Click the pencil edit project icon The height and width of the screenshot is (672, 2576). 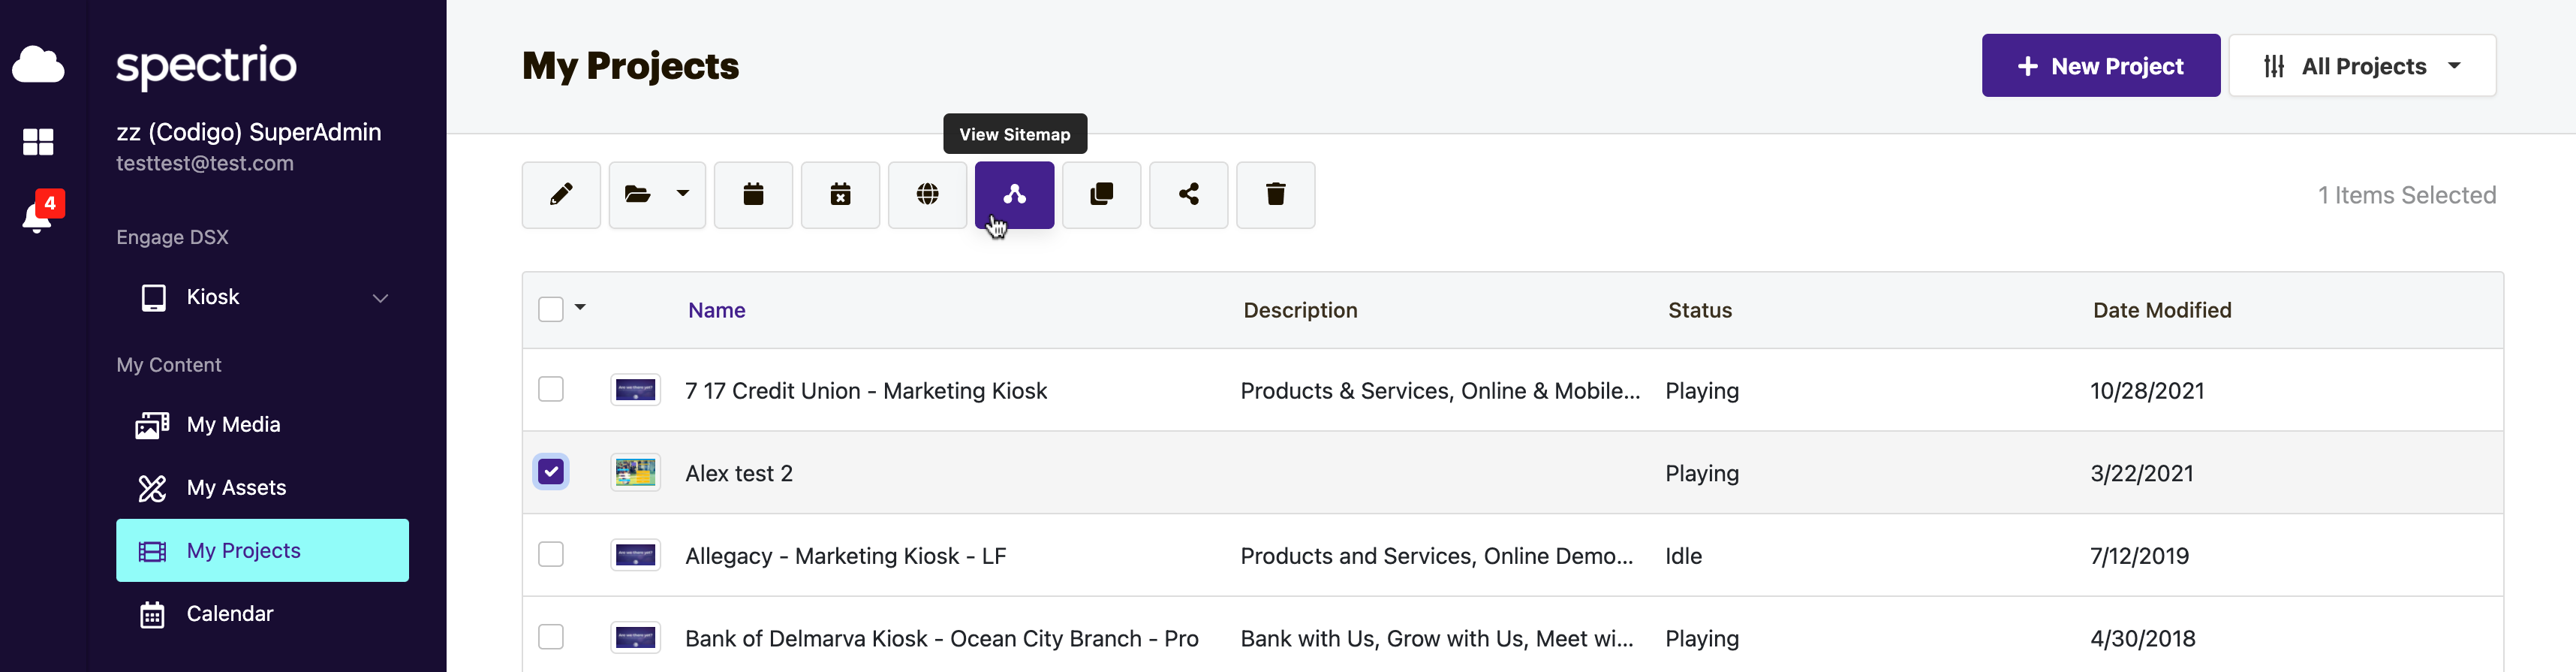(561, 195)
